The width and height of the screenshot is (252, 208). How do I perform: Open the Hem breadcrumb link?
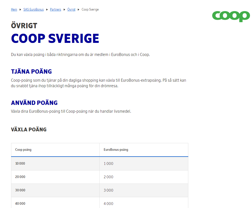(x=14, y=10)
